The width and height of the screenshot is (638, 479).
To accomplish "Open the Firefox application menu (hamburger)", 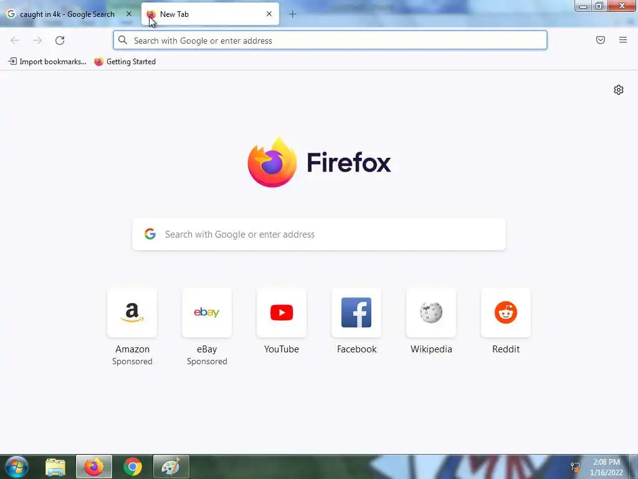I will [x=623, y=40].
